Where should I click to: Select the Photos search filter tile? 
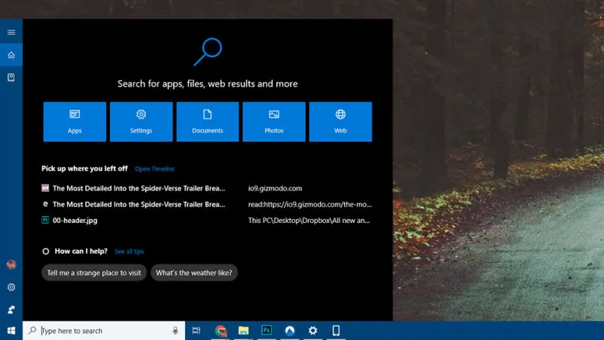coord(274,122)
